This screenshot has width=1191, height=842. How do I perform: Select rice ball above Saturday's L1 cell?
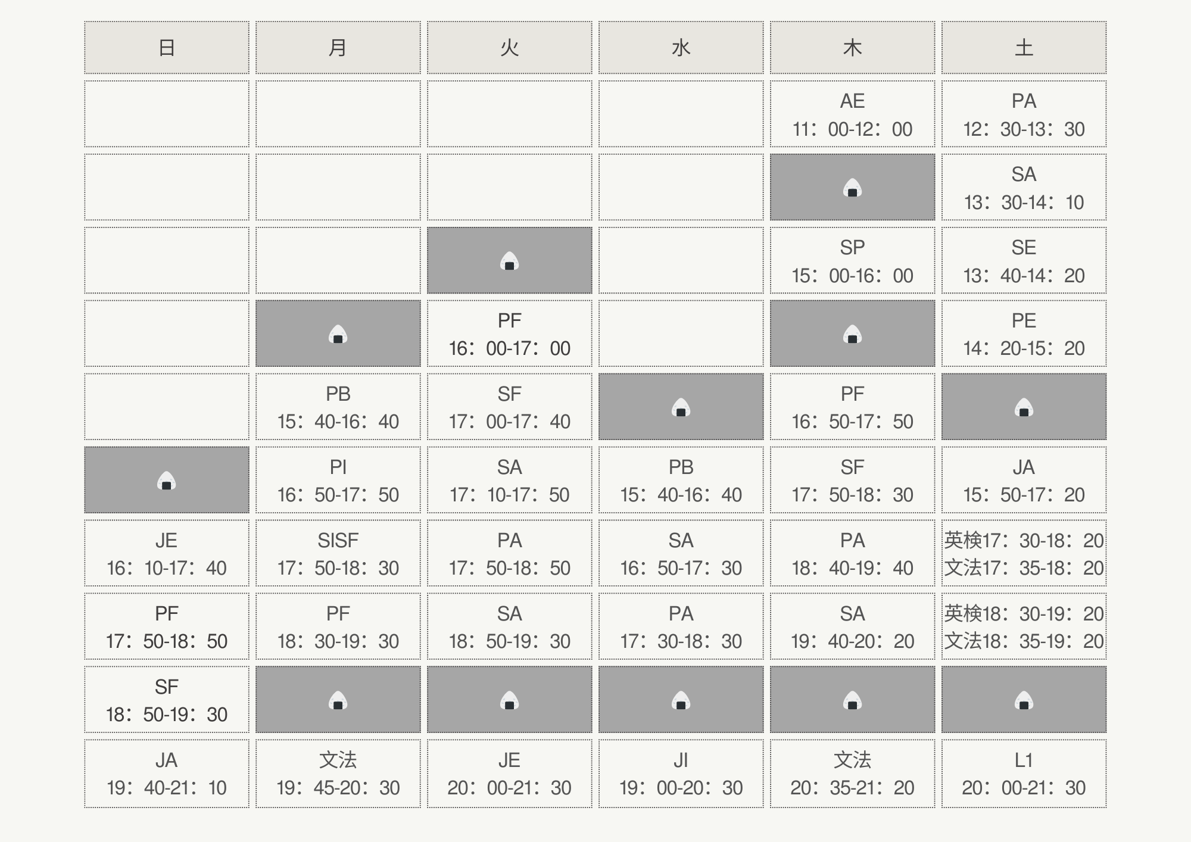click(x=1024, y=700)
